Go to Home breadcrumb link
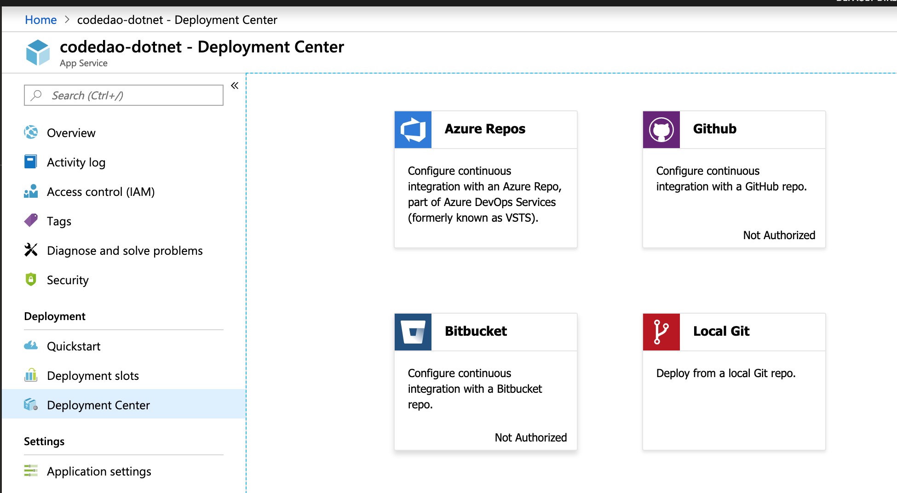Screen dimensions: 897x493 point(40,20)
